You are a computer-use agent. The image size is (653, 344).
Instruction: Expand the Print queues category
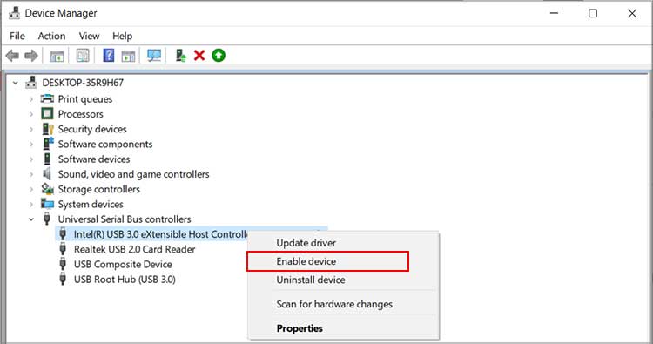(31, 99)
